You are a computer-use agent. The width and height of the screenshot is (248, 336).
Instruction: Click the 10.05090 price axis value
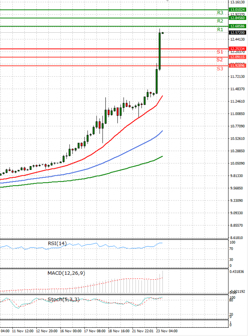coord(237,164)
